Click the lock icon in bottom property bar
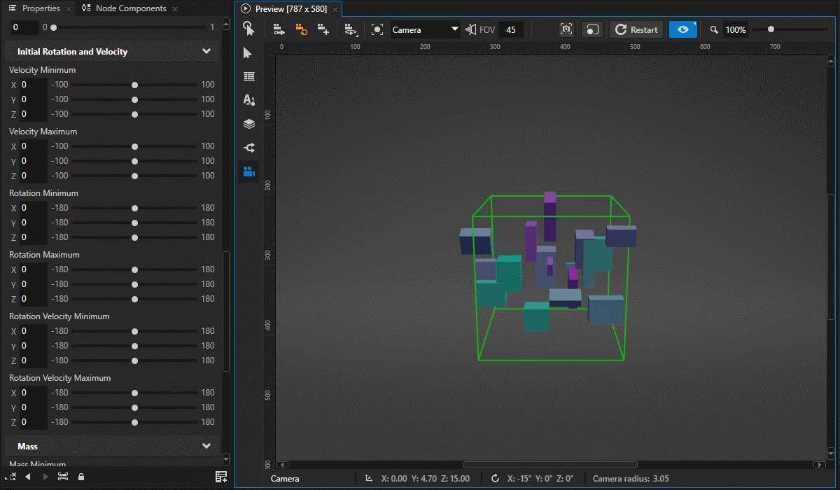This screenshot has height=490, width=840. (x=80, y=476)
